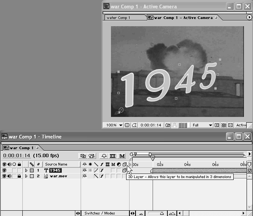253x216 pixels.
Task: Open the 100% magnification dropdown
Action: [x=113, y=125]
